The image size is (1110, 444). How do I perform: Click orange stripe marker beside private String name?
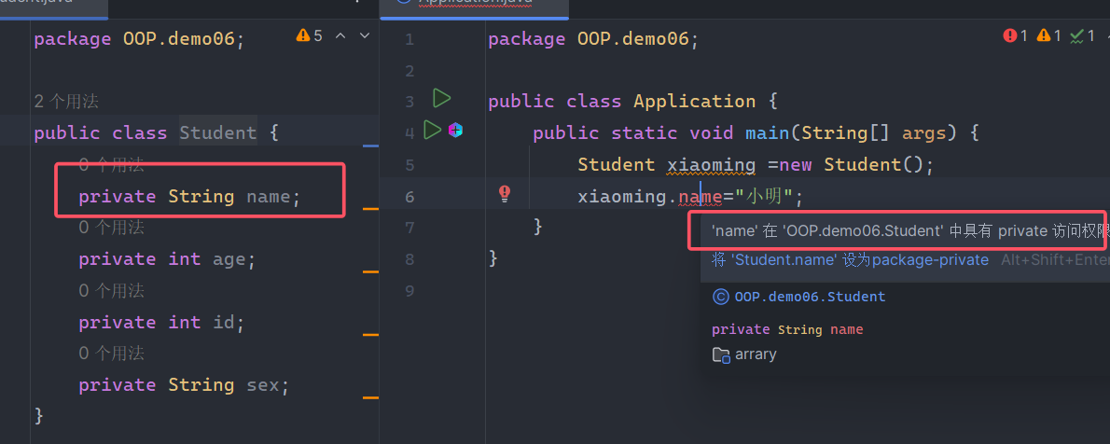tap(370, 209)
